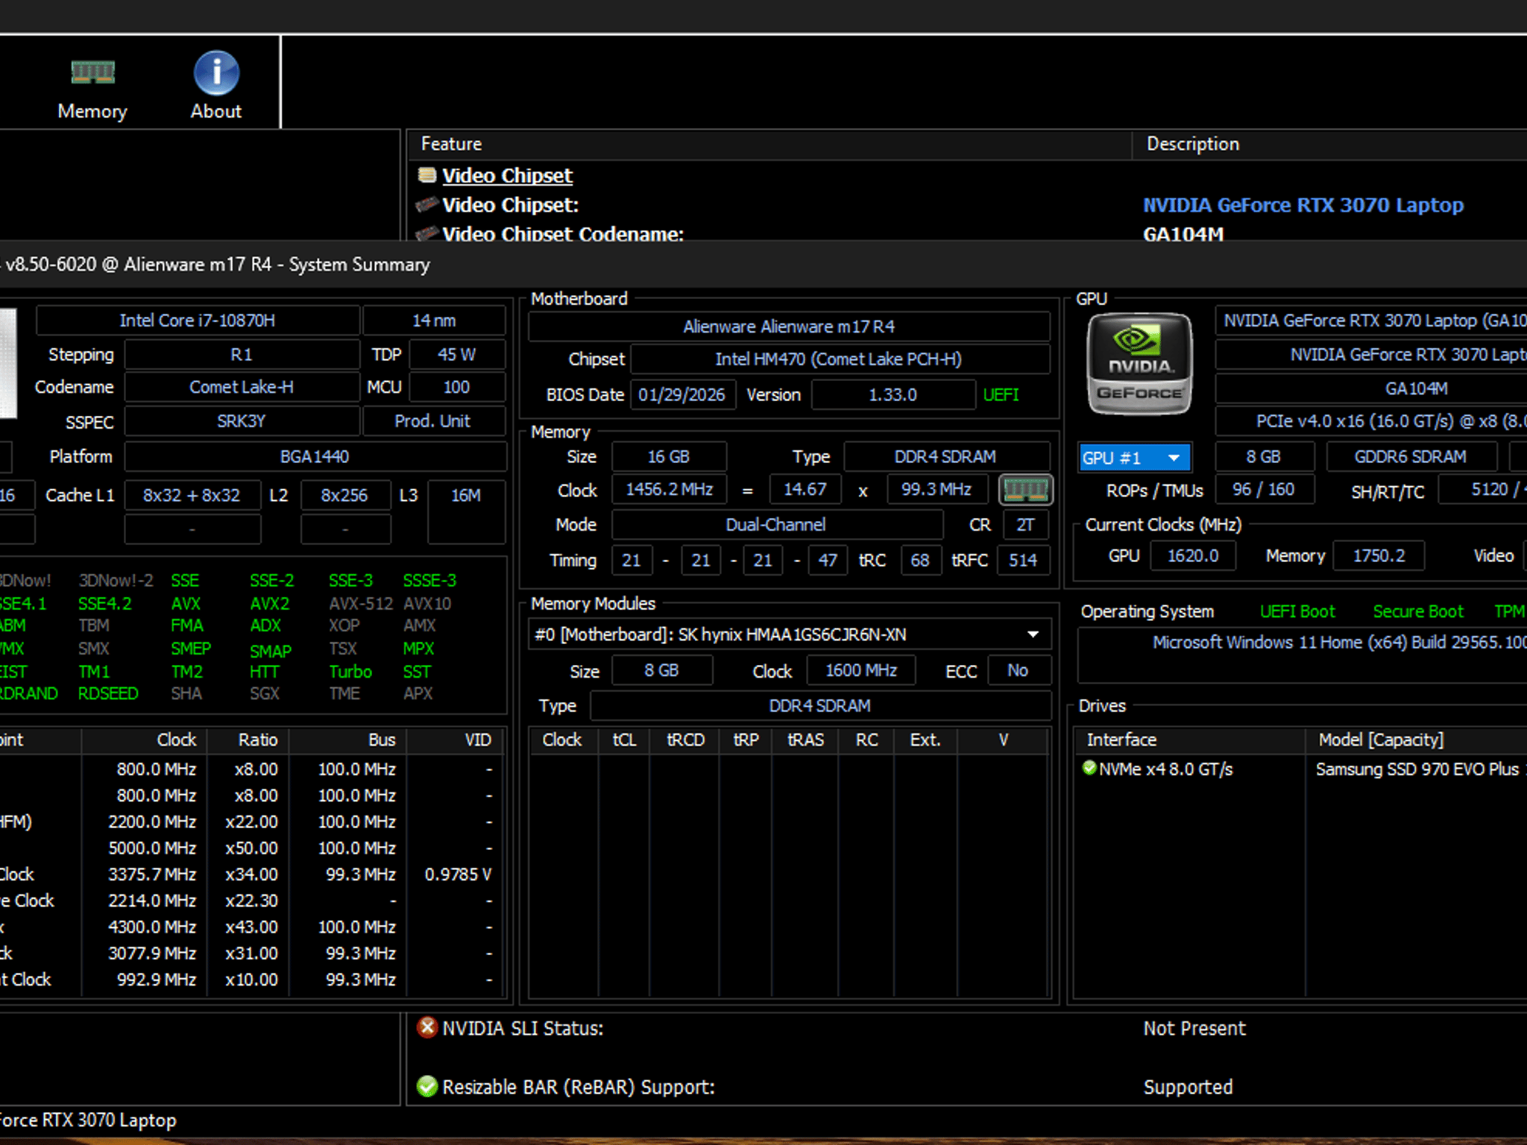Viewport: 1527px width, 1145px height.
Task: Click the Resizable BAR status Supported
Action: coord(1188,1088)
